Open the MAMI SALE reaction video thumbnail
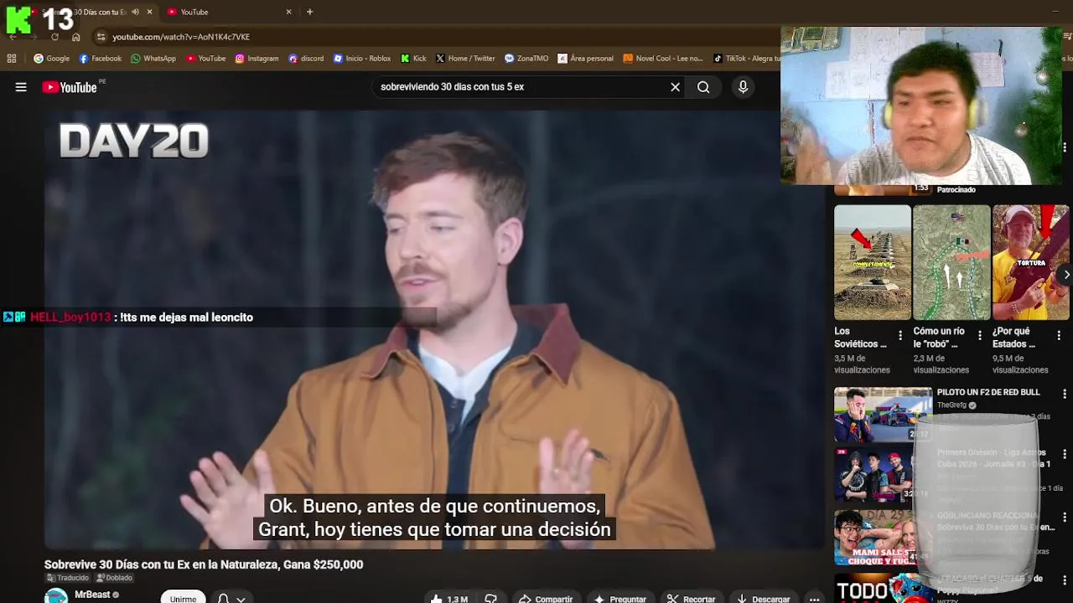Screen dimensions: 1073x603 tap(883, 537)
